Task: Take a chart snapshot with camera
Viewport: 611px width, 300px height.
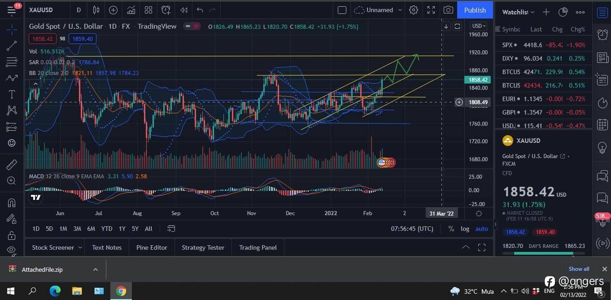Action: pos(448,10)
